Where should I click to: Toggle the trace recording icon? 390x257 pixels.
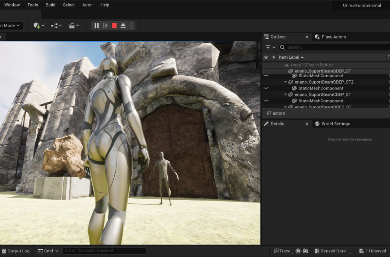(298, 251)
